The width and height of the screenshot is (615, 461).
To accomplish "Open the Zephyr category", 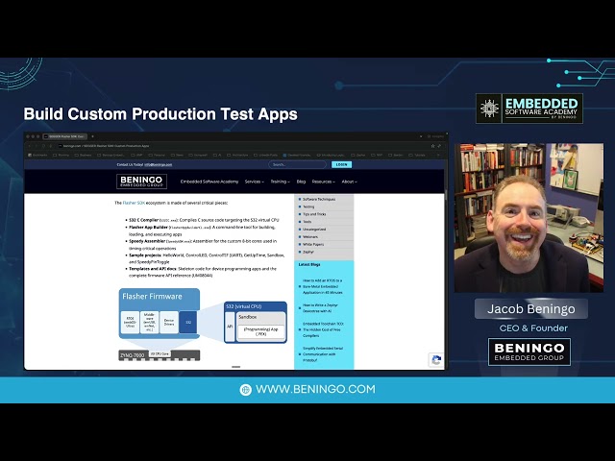I will [307, 252].
